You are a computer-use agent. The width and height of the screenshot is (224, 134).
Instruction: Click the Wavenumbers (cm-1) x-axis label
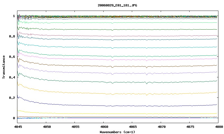(117, 132)
